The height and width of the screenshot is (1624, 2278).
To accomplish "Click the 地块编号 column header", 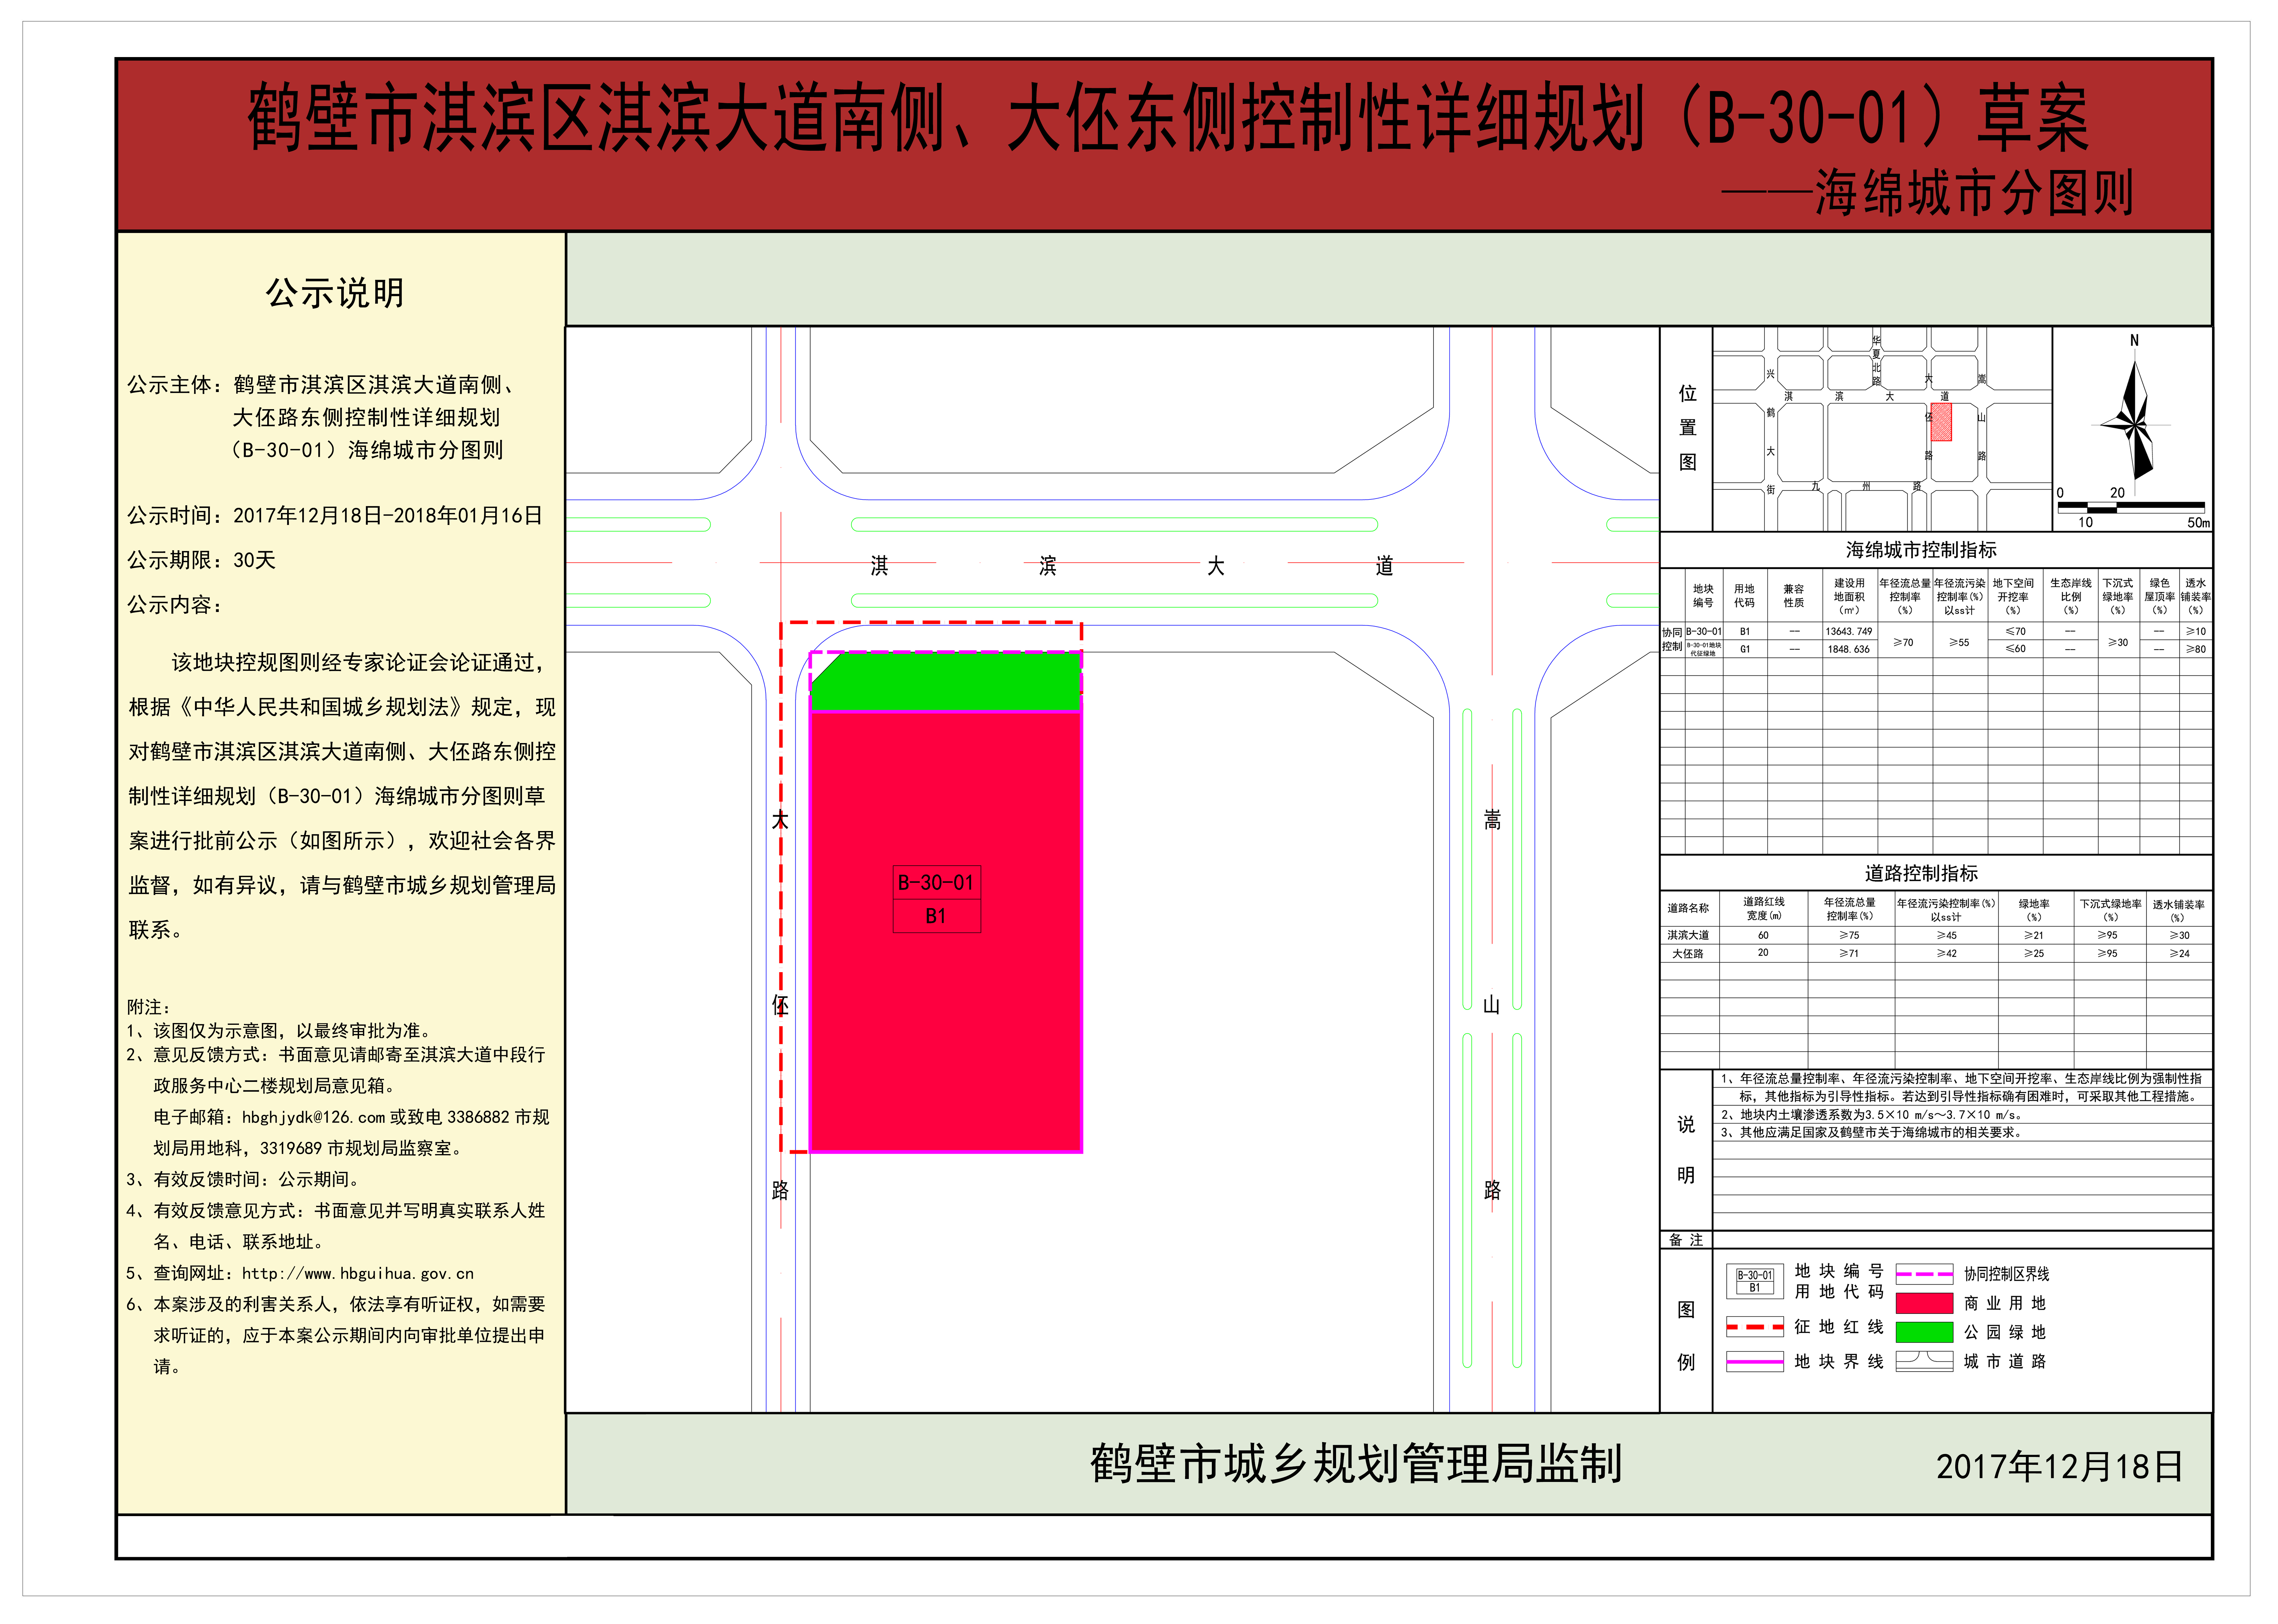I will point(1703,596).
